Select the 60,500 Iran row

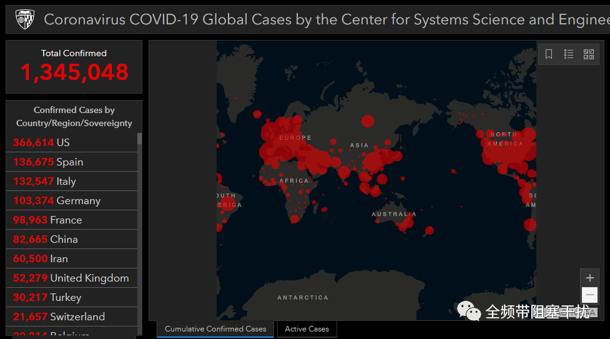coord(72,259)
